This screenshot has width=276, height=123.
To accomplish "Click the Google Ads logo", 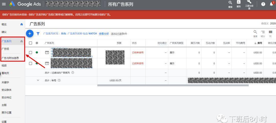I will (25, 4).
